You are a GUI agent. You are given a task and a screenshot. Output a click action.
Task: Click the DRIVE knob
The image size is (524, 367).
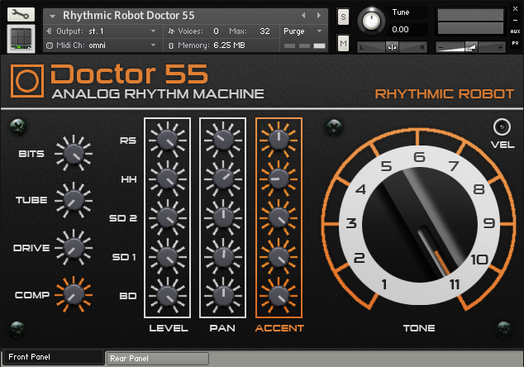coord(74,248)
